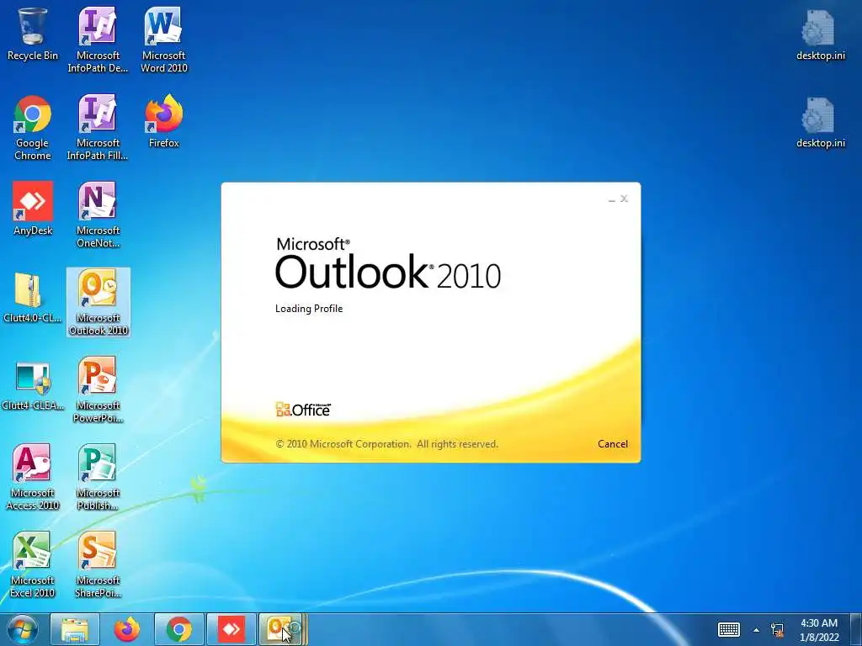862x646 pixels.
Task: Select Microsoft Outlook 2010 desktop shortcut
Action: click(x=98, y=302)
